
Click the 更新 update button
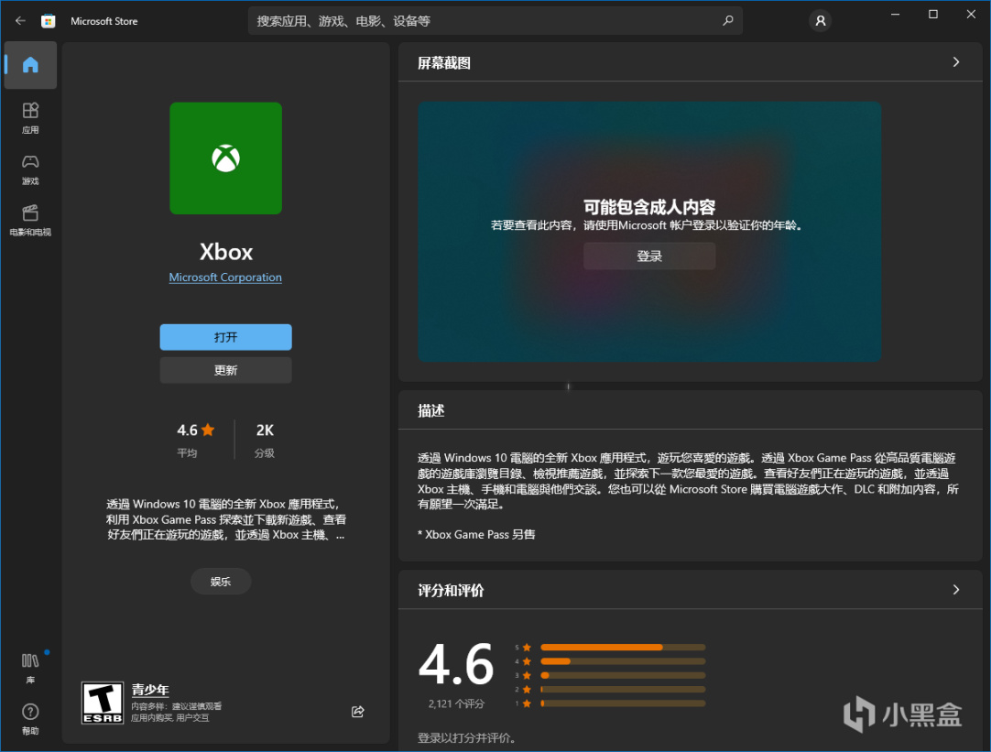pos(225,370)
